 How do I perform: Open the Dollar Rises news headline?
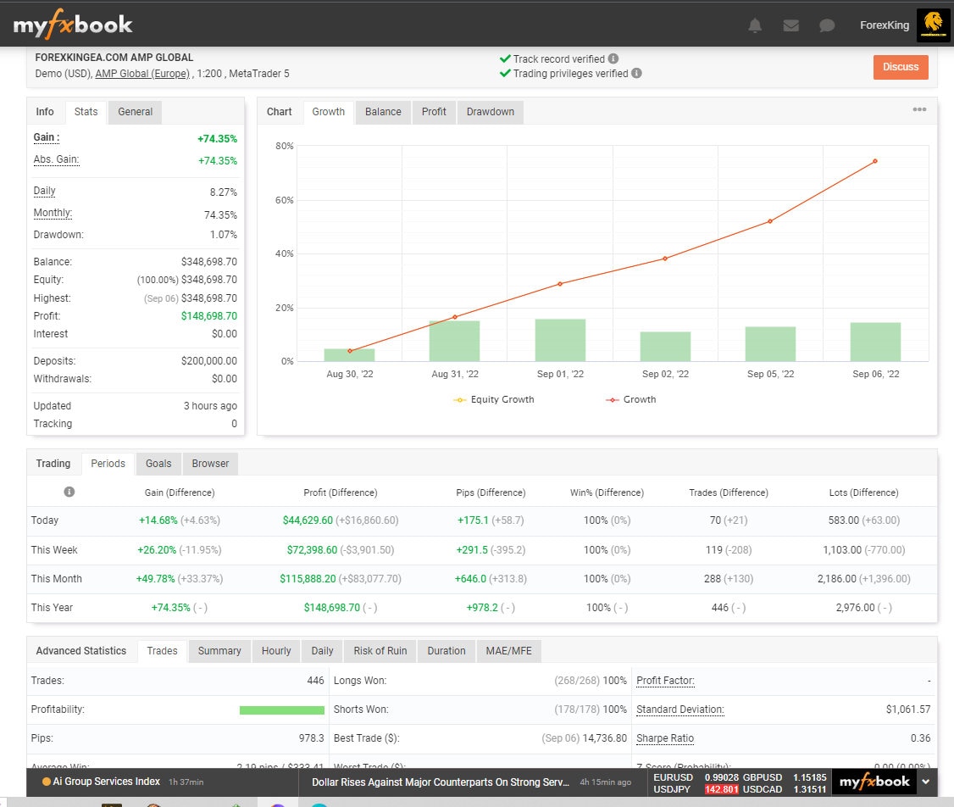click(x=440, y=782)
